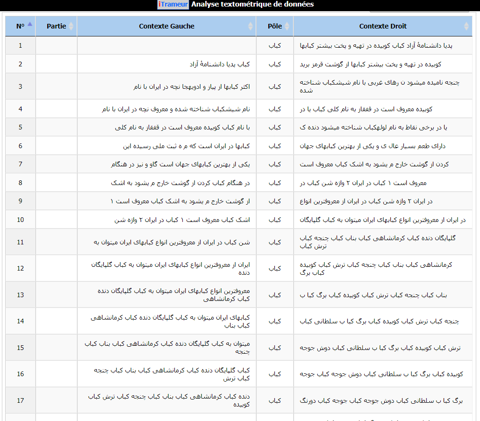Screen dimensions: 480x421
Task: Select row number 4 cell
Action: pyautogui.click(x=20, y=109)
